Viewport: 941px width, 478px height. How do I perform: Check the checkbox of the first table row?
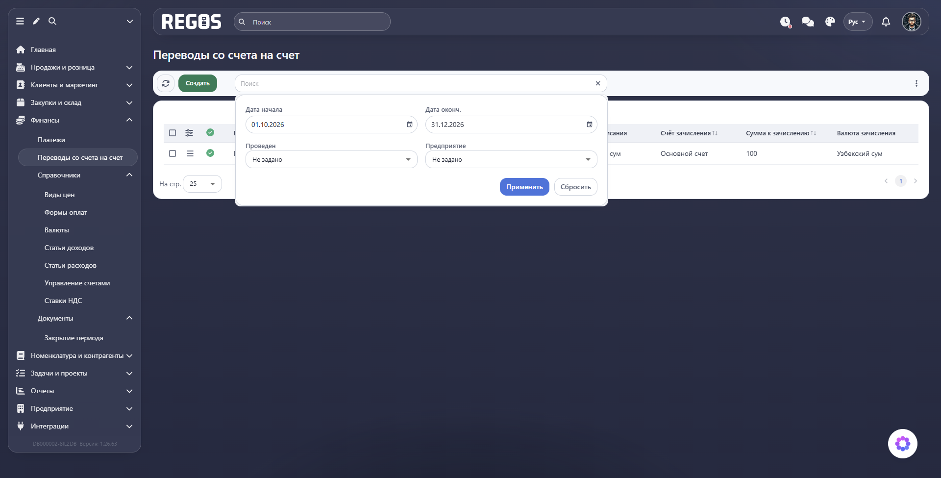(173, 153)
